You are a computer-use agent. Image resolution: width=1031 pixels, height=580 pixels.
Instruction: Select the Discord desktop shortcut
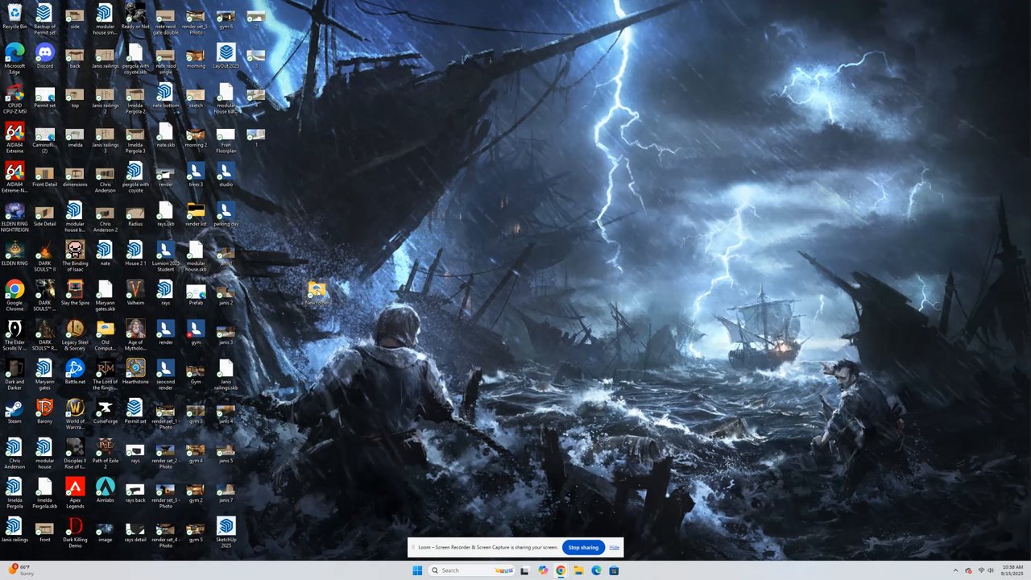click(x=44, y=56)
